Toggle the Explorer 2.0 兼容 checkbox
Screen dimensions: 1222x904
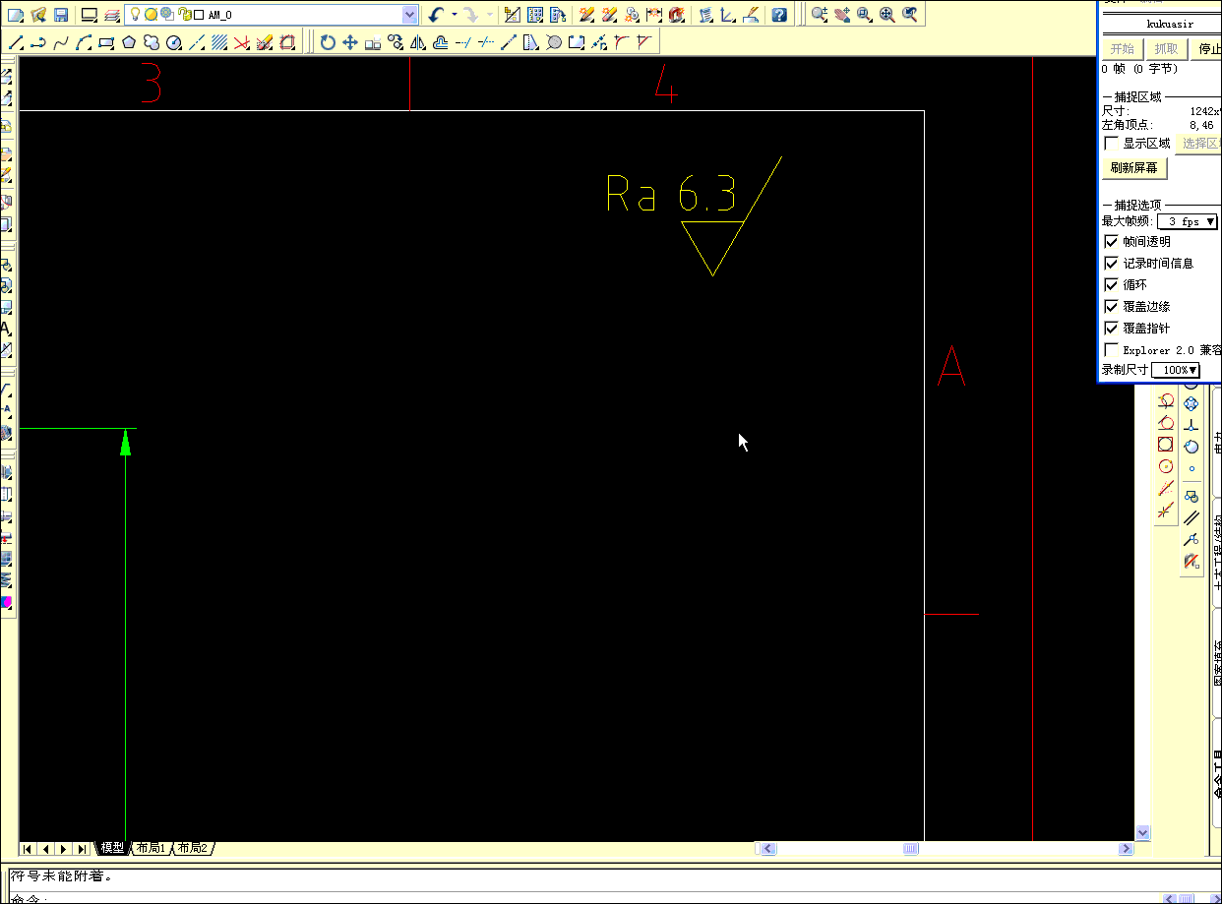[1112, 350]
